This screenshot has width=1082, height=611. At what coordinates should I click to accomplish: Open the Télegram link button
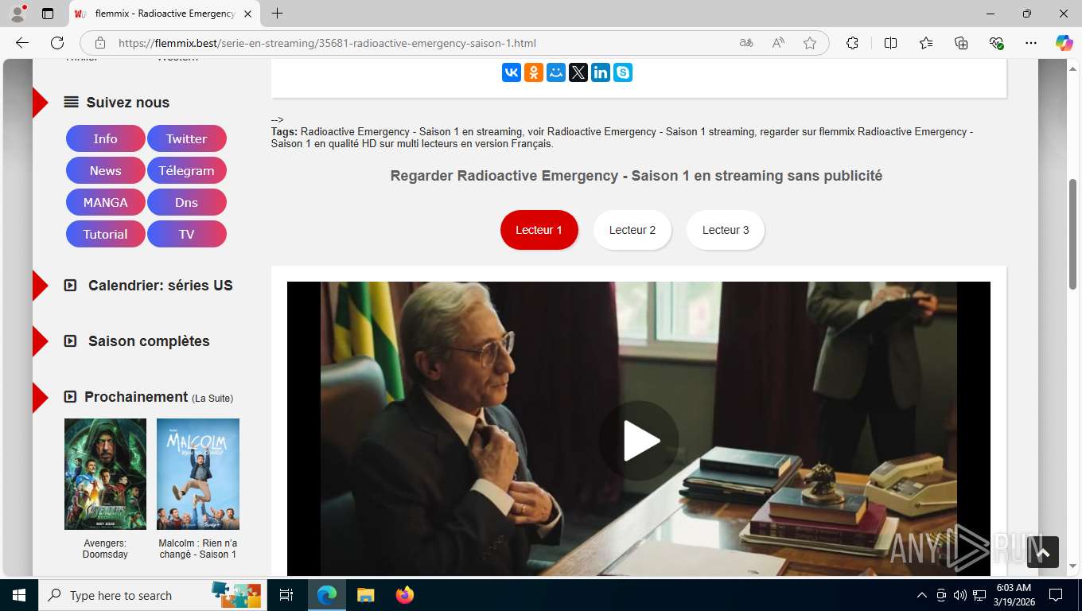click(187, 170)
